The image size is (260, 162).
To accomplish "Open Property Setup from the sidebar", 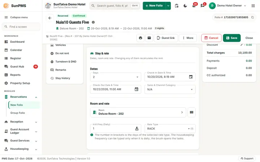I will coord(21,83).
